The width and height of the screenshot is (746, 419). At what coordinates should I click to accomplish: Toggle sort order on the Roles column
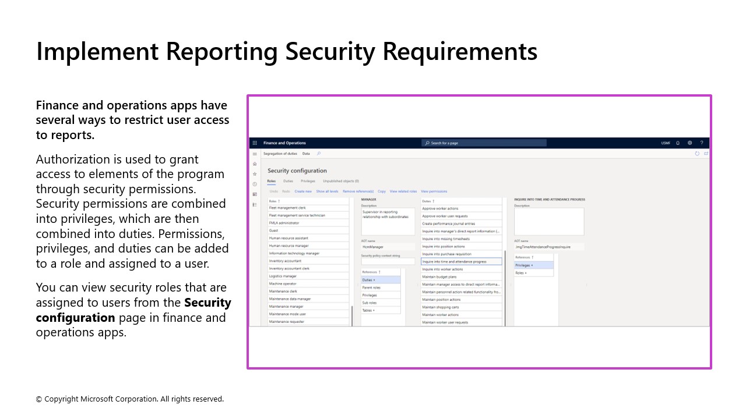pyautogui.click(x=273, y=200)
